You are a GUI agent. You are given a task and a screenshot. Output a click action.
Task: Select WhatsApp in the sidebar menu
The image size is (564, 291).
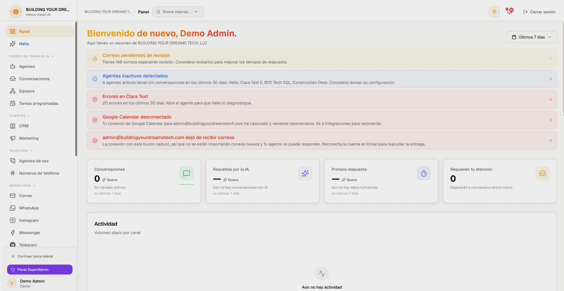tap(40, 208)
